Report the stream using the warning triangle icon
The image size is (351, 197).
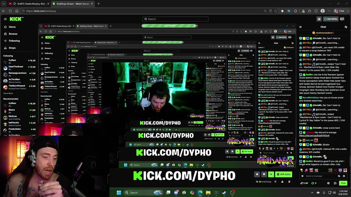[x=282, y=182]
